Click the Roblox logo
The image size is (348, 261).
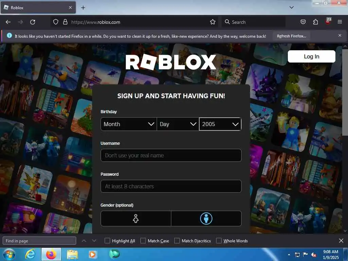pyautogui.click(x=171, y=62)
